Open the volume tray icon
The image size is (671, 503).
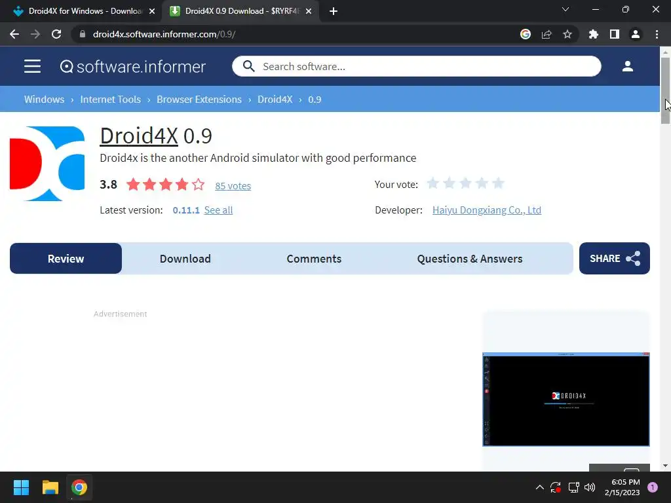(590, 487)
